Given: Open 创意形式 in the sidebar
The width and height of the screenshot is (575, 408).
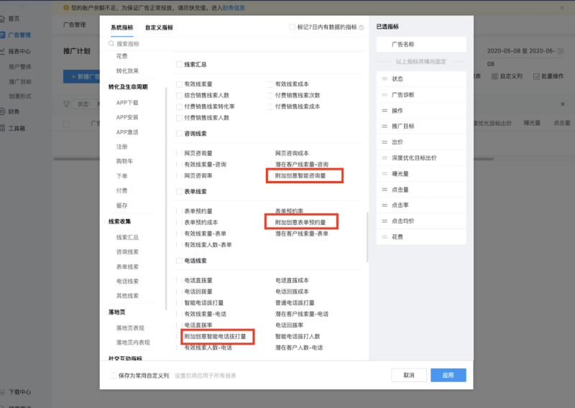Looking at the screenshot, I should point(20,96).
